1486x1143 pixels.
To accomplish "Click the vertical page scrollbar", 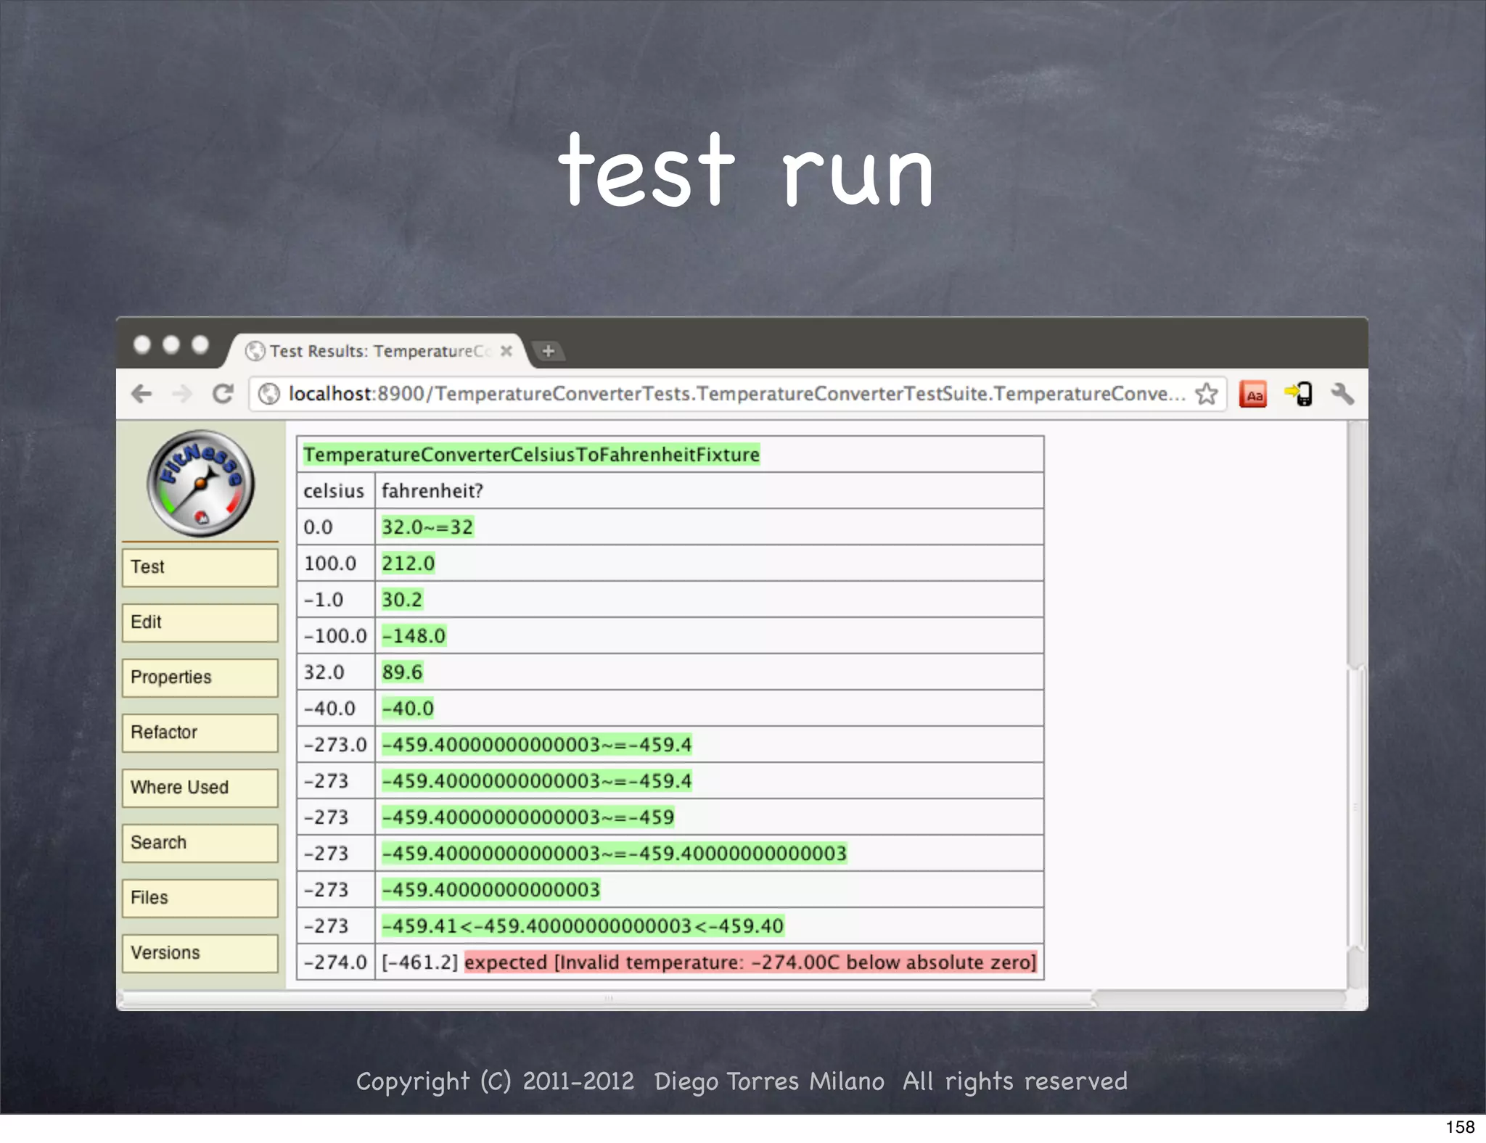I will coord(1356,805).
